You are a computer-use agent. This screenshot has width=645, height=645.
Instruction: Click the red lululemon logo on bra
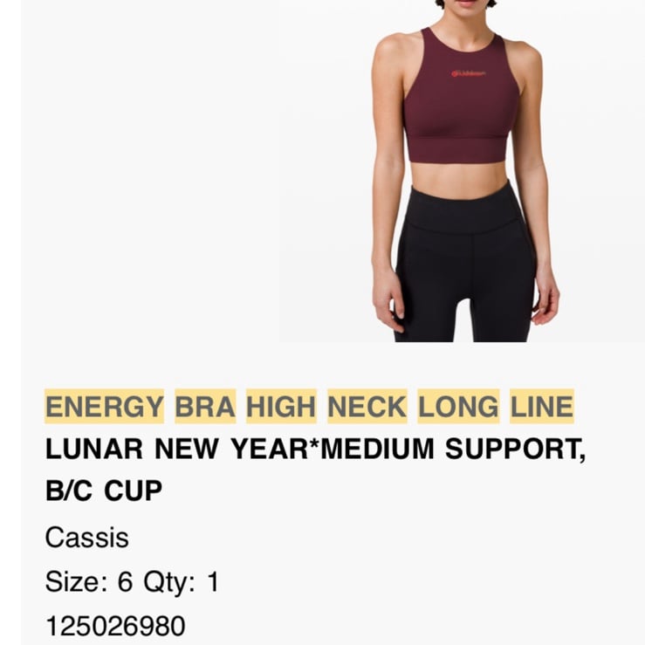click(468, 74)
